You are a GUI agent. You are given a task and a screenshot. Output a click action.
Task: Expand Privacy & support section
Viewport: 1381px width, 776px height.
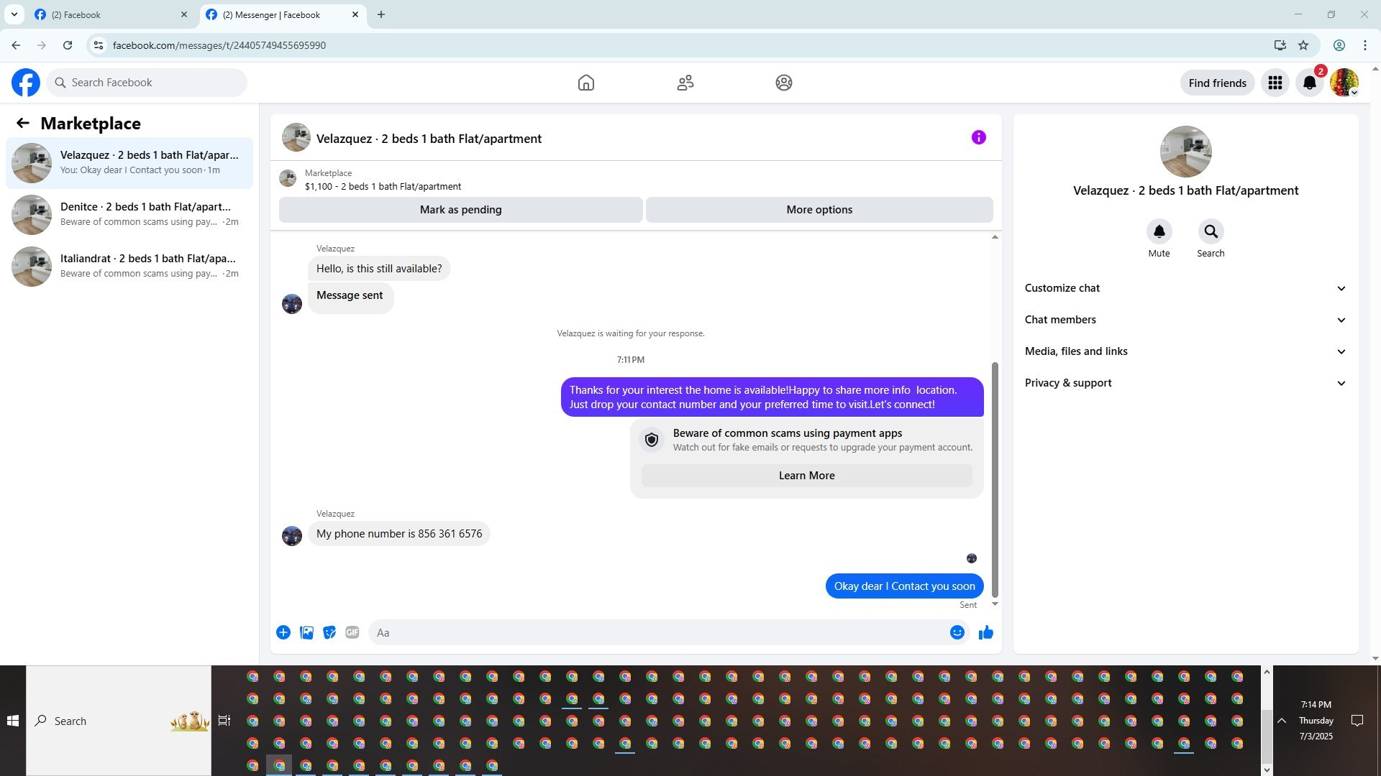1185,383
